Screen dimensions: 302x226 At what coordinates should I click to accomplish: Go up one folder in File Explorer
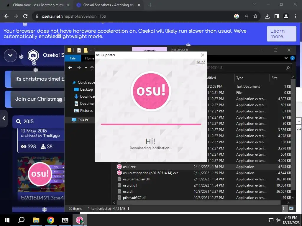point(92,68)
